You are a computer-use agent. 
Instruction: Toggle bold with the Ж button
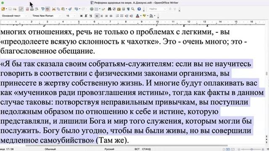point(81,16)
